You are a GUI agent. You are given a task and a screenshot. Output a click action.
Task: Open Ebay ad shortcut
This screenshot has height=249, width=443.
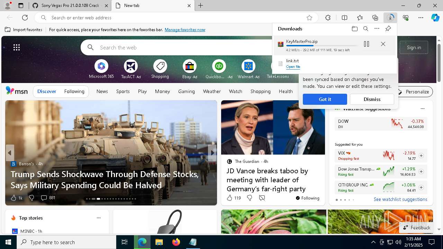pyautogui.click(x=190, y=70)
